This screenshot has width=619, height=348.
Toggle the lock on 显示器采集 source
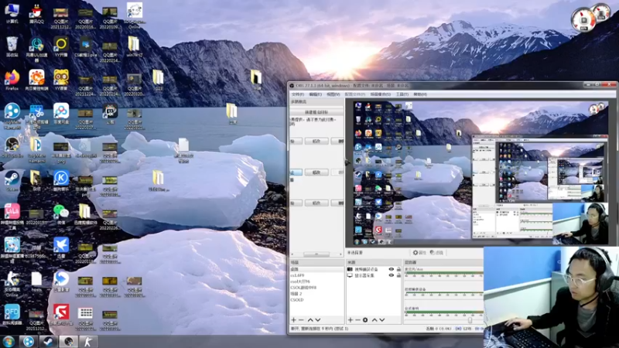[398, 275]
